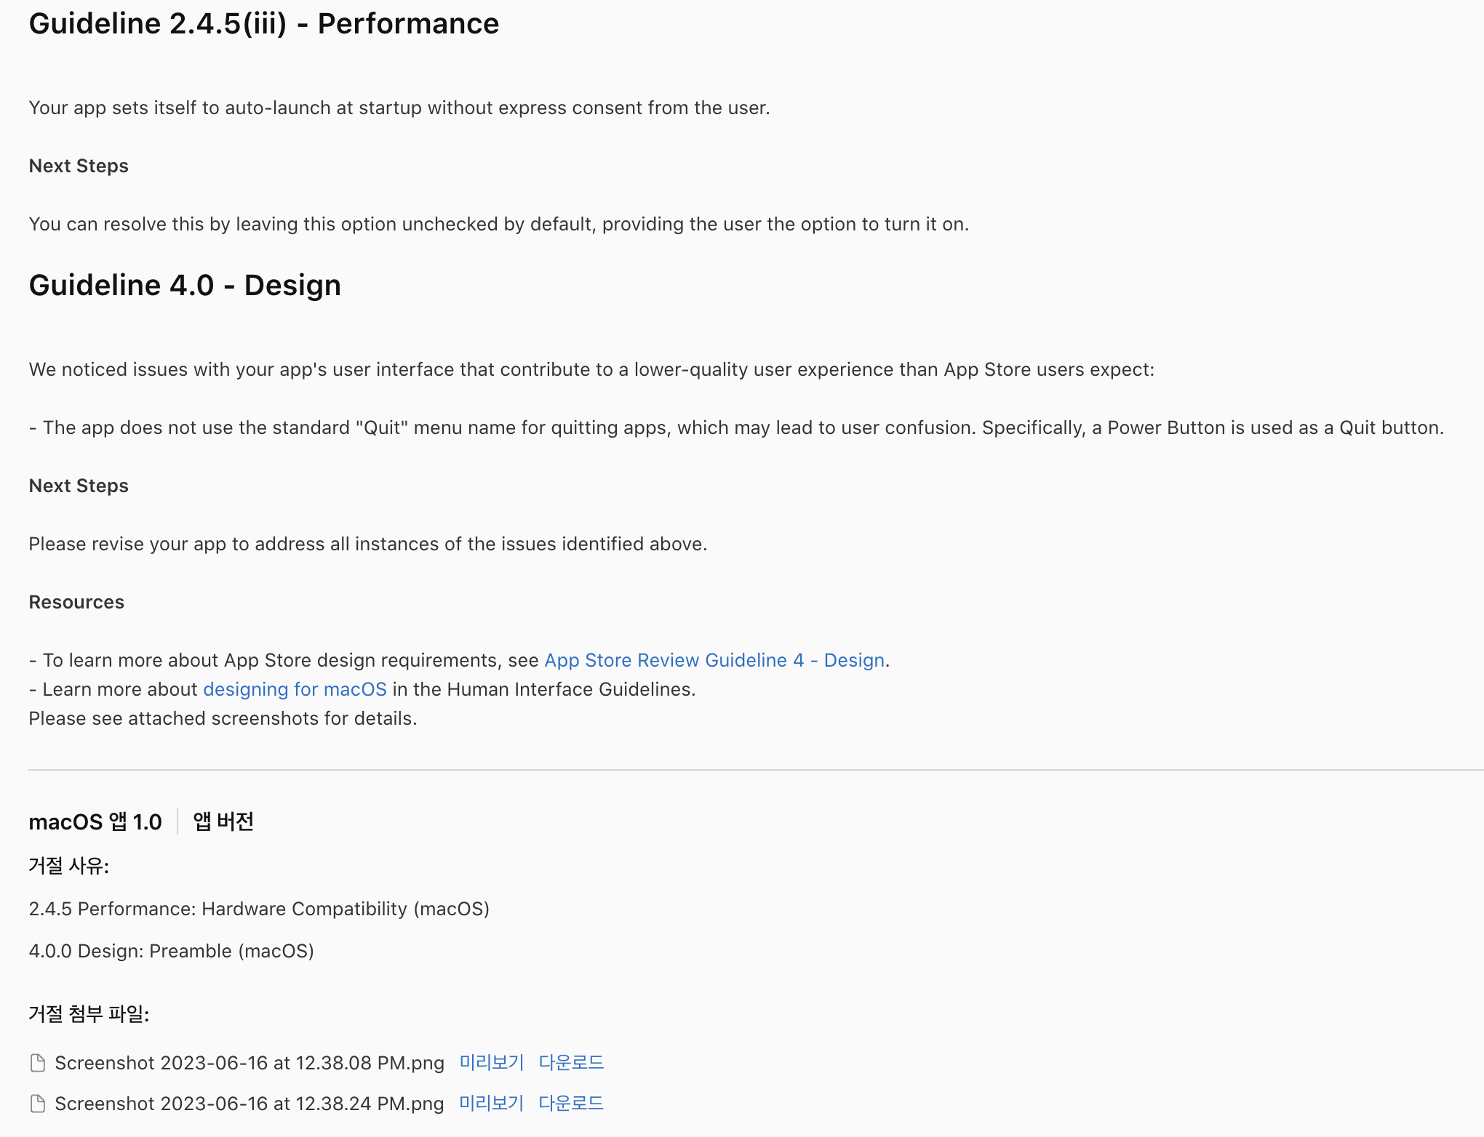
Task: Click the 'Screenshot 2023-06-16 at 12.38.24 PM.png' filename
Action: tap(249, 1104)
